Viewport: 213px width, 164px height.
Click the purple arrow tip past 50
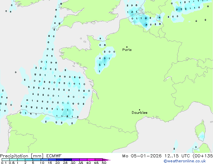click(x=106, y=160)
